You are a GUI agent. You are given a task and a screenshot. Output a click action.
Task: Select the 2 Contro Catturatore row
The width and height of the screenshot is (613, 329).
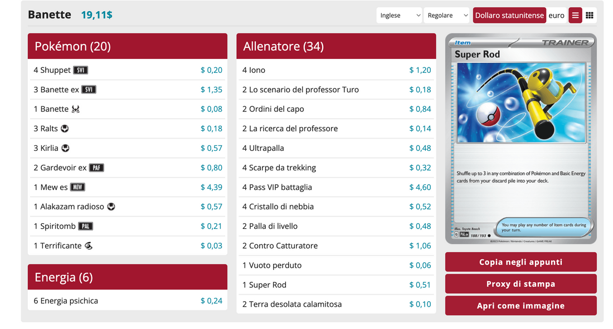tap(336, 245)
